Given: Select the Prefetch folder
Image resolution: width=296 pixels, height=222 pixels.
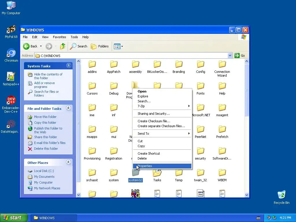Looking at the screenshot, I should click(222, 132).
